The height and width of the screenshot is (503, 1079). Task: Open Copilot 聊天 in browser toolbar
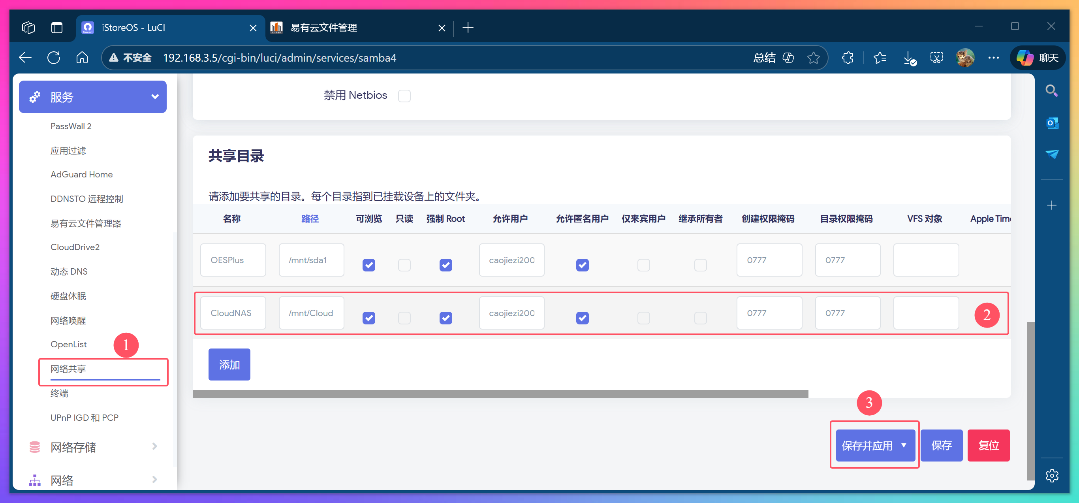point(1037,58)
